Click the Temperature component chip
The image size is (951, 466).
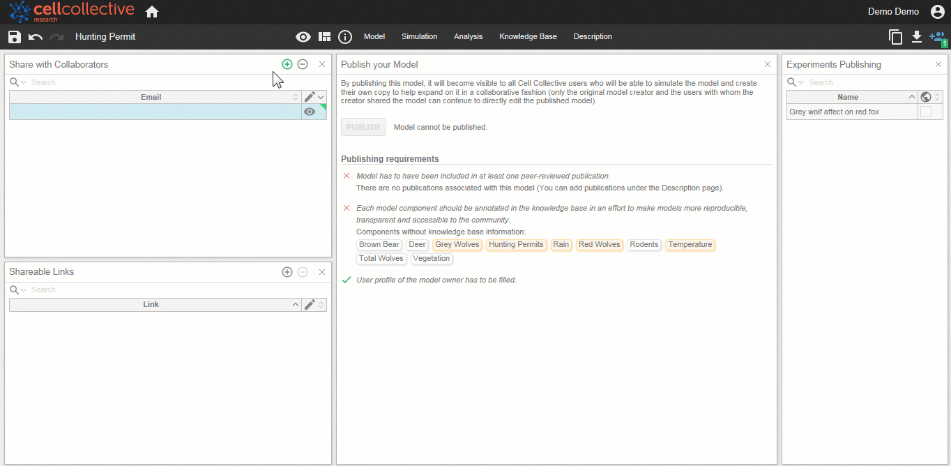(690, 245)
